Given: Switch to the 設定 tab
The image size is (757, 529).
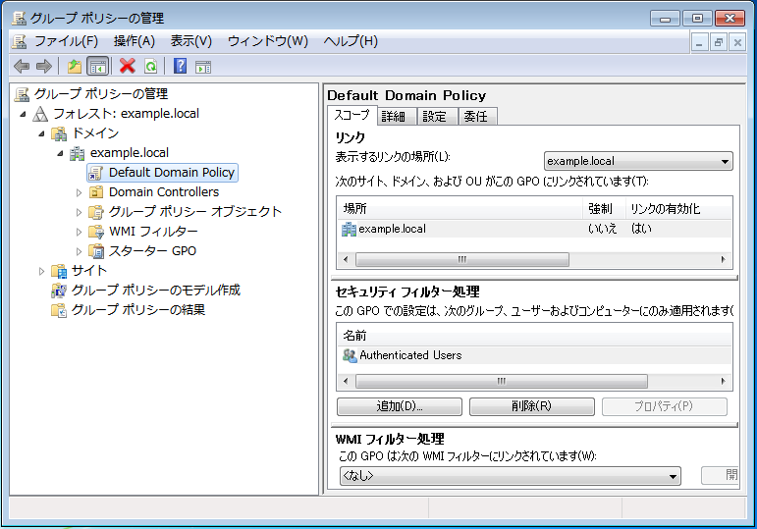Looking at the screenshot, I should [x=435, y=117].
